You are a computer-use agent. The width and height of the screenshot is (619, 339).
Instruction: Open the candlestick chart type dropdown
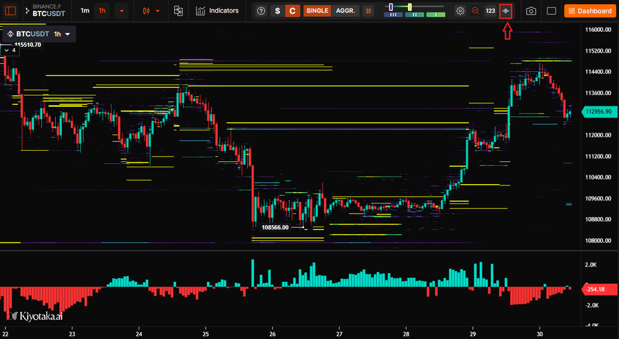(x=151, y=11)
